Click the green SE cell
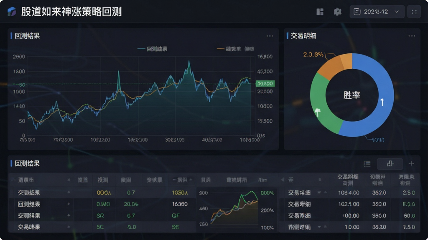 point(176,227)
